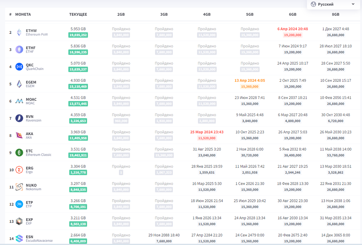Click date 10 Фев 2056 15:41
This screenshot has height=245, width=362.
335,98
